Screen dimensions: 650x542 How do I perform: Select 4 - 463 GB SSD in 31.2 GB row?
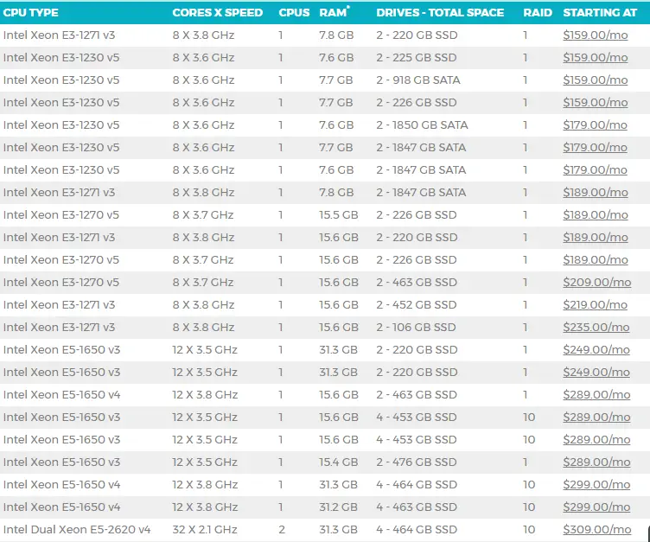[417, 507]
